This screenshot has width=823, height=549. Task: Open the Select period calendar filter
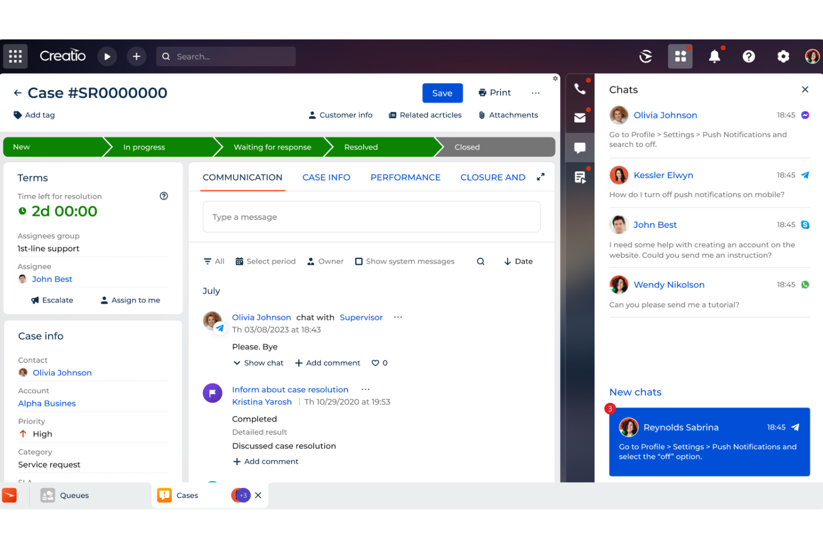(x=265, y=261)
